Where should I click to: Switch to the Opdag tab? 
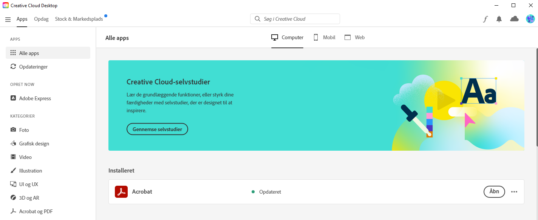tap(41, 19)
